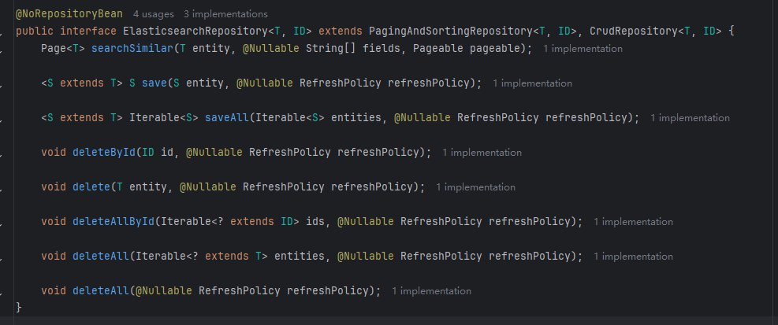Open the 1 implementation hint beside deleteById
The width and height of the screenshot is (778, 325).
point(482,153)
